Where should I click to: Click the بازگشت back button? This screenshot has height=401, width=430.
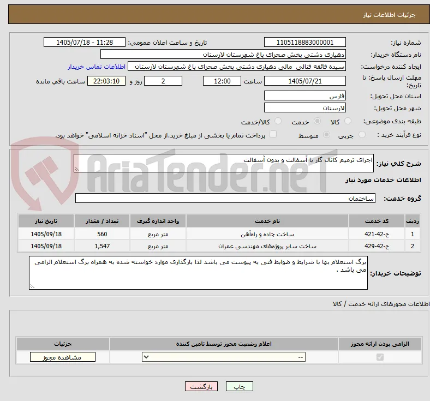[x=201, y=386]
